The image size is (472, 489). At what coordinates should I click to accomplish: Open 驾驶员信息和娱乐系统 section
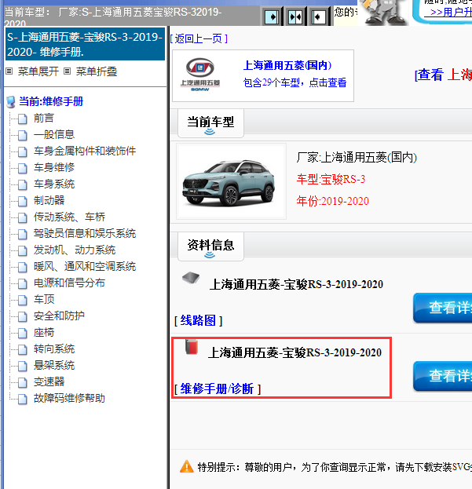85,234
